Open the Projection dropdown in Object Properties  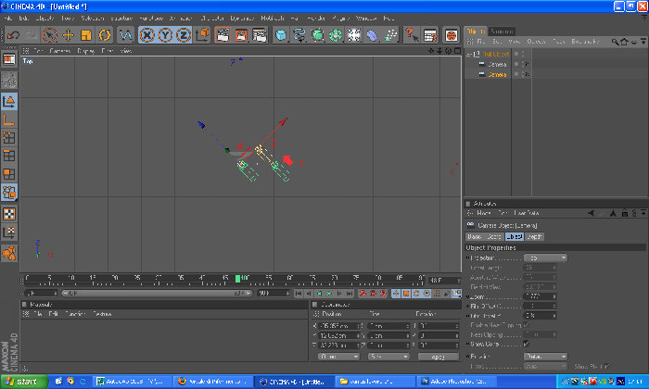[x=545, y=258]
